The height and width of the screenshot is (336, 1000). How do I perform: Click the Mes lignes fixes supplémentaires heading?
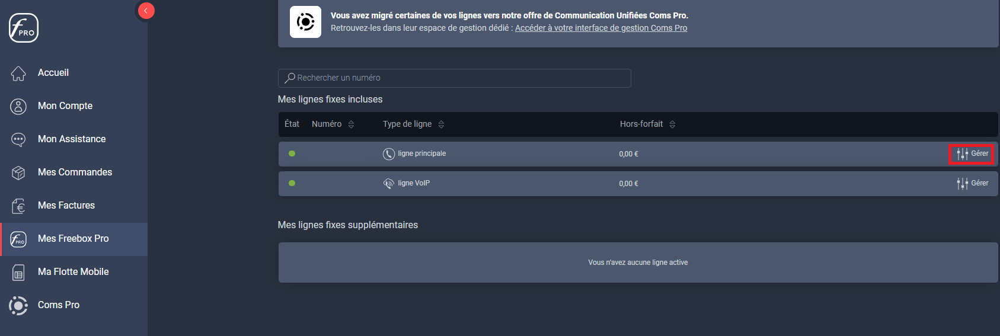pos(348,225)
